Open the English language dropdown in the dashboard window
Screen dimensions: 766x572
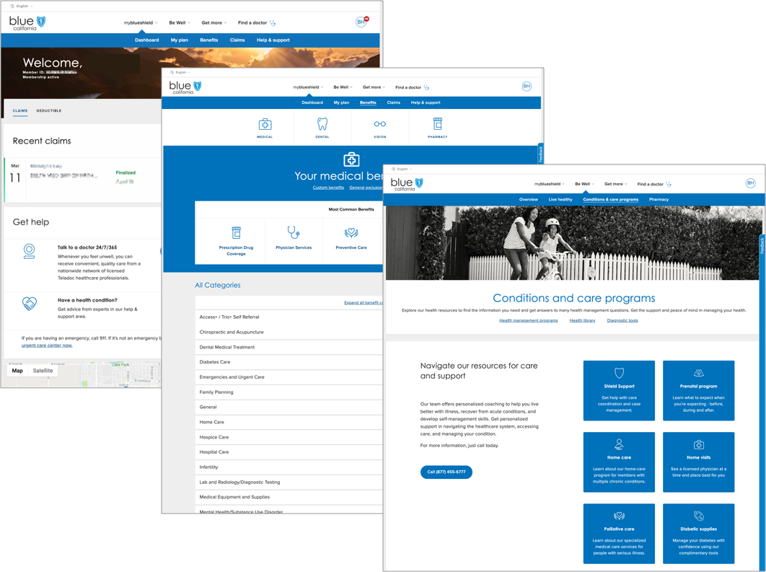tap(22, 6)
